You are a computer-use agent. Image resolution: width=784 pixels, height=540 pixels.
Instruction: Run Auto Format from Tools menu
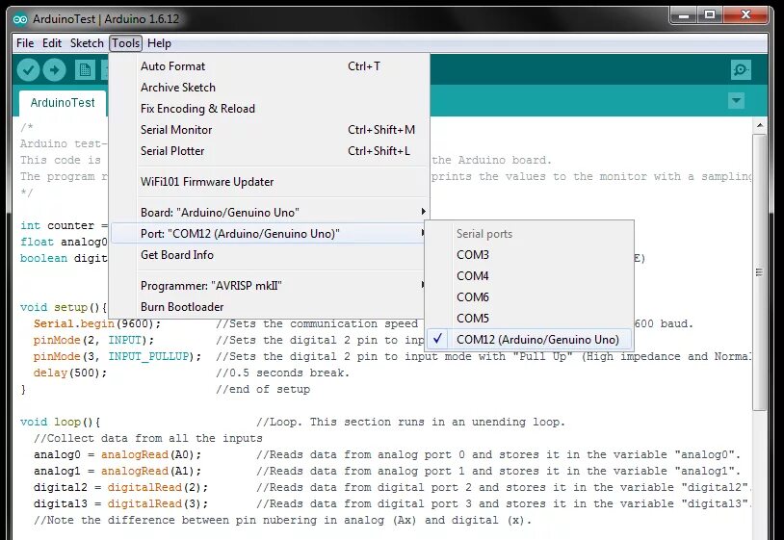click(x=270, y=66)
